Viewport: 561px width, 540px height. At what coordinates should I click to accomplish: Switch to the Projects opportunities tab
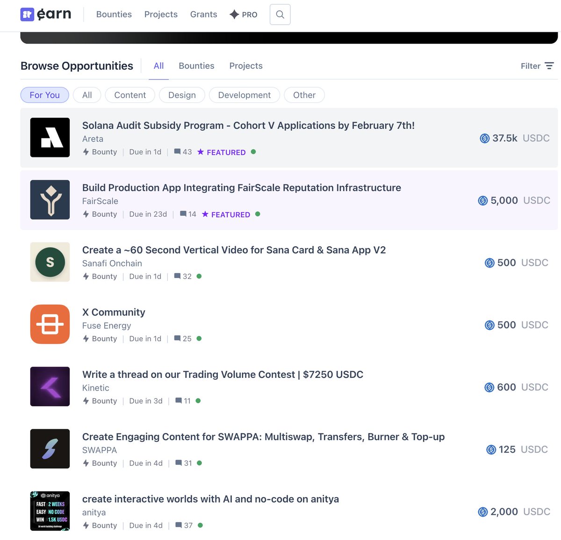246,66
